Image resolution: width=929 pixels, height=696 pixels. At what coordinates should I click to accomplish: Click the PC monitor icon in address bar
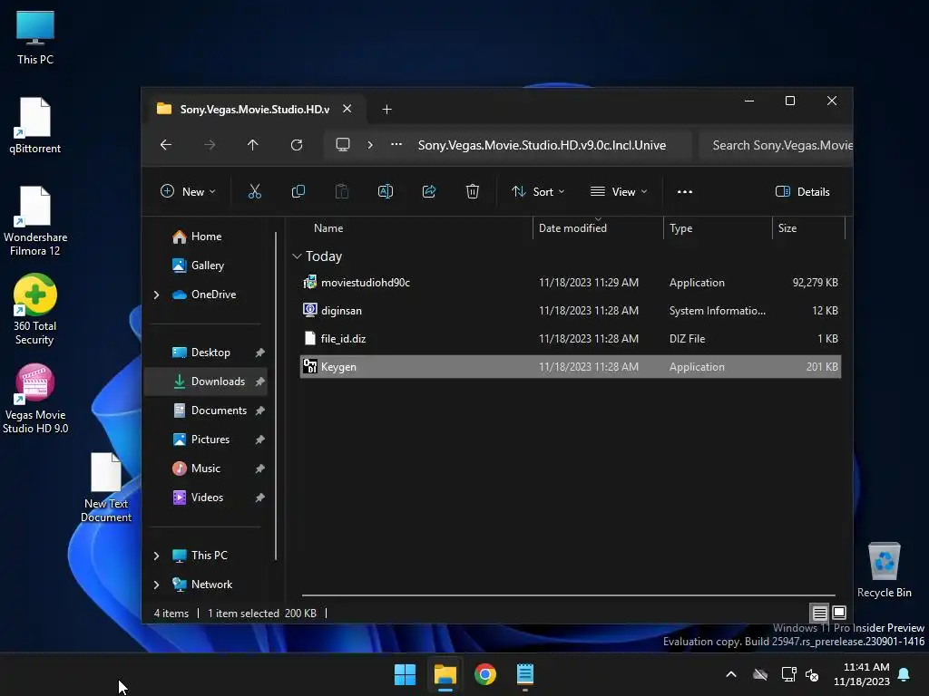pos(342,145)
